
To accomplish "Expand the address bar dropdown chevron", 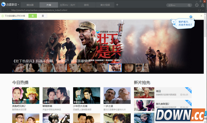I will [x=203, y=10].
